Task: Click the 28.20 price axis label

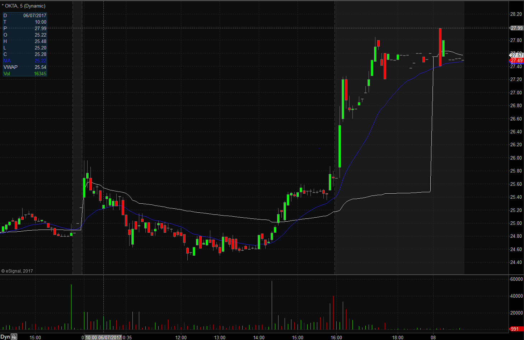Action: coord(516,14)
